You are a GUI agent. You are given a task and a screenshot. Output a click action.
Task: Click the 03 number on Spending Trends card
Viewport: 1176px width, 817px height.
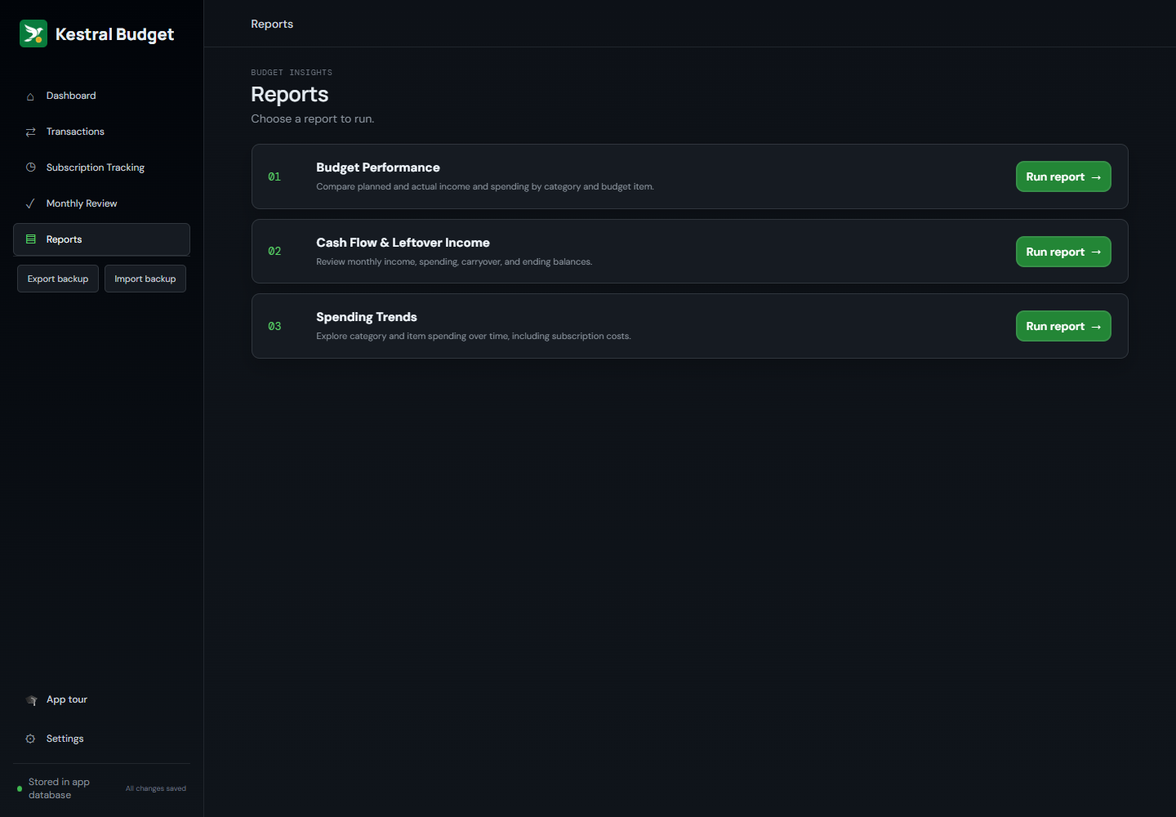pyautogui.click(x=274, y=326)
